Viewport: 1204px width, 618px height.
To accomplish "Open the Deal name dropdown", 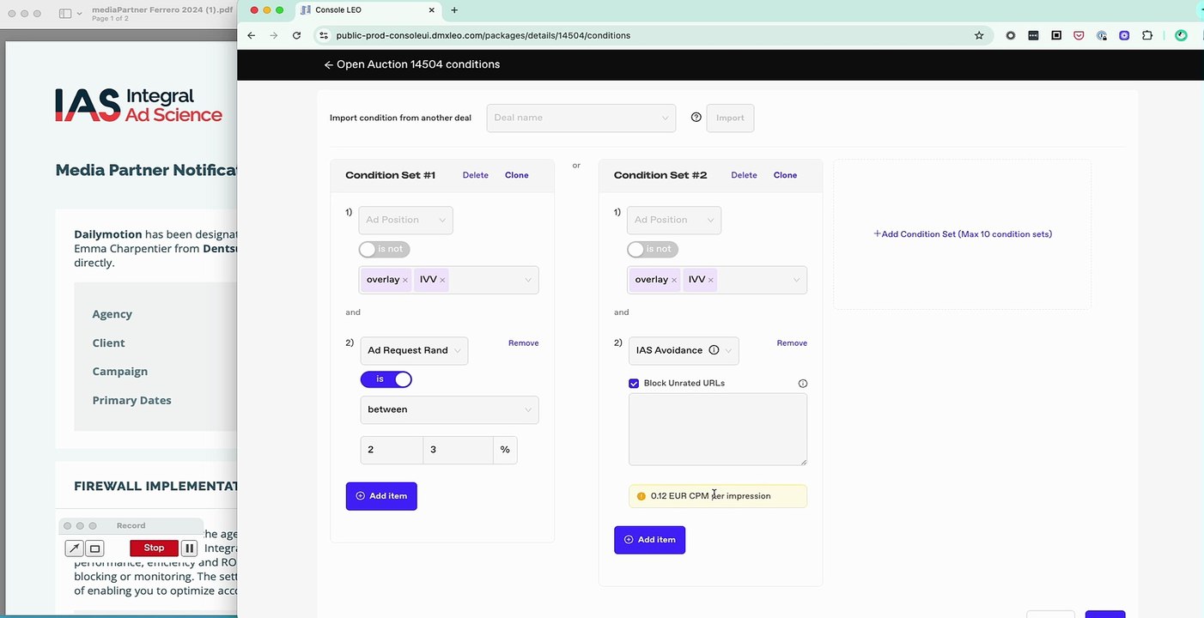I will [581, 118].
